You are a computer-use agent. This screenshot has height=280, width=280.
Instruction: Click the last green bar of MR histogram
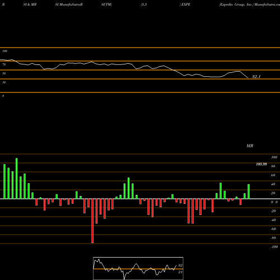point(249,192)
